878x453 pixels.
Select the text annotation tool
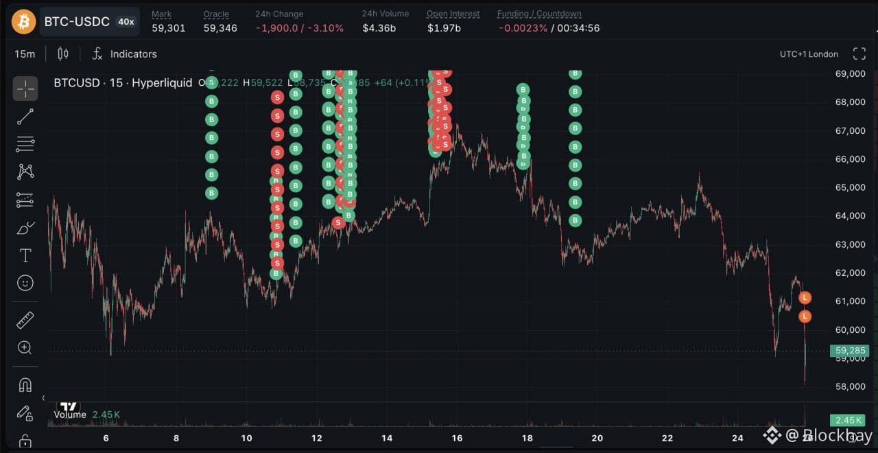[x=25, y=255]
